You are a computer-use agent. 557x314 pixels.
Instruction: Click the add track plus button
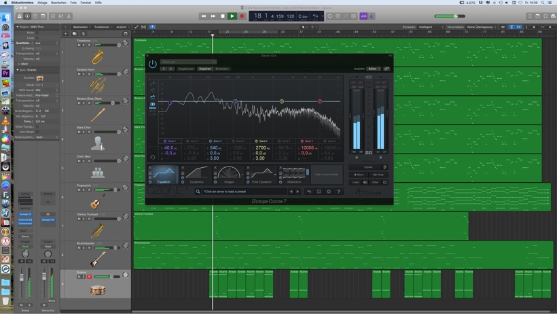pyautogui.click(x=65, y=34)
